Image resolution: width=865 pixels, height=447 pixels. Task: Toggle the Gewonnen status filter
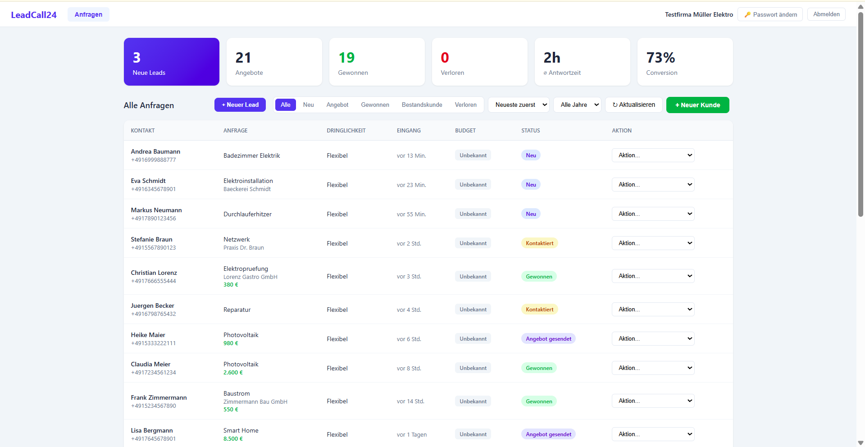(x=375, y=105)
